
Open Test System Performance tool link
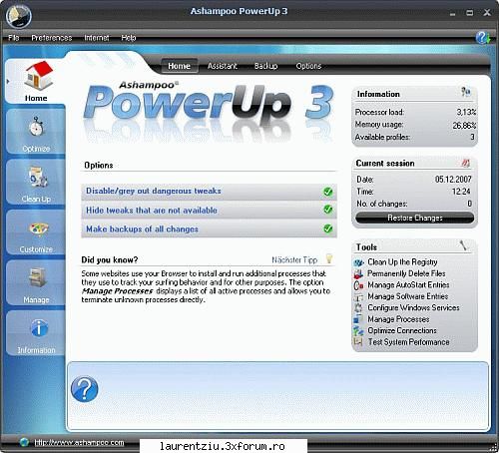409,342
